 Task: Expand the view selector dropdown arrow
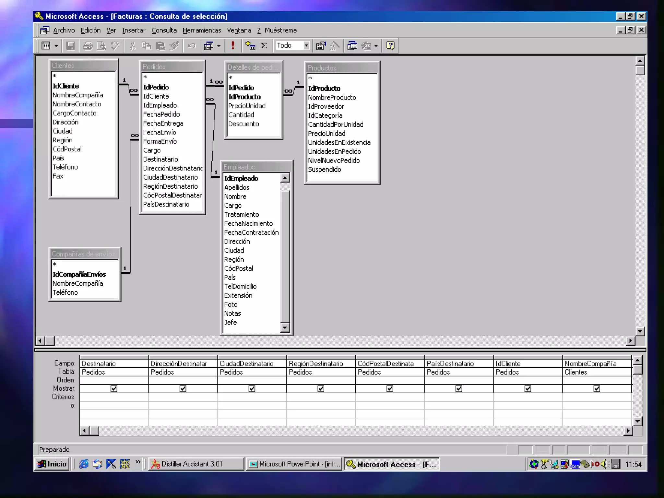tap(56, 46)
